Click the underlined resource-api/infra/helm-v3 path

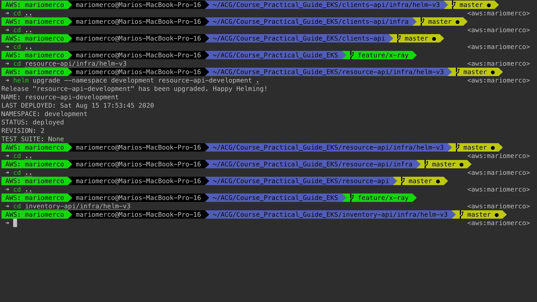click(76, 63)
